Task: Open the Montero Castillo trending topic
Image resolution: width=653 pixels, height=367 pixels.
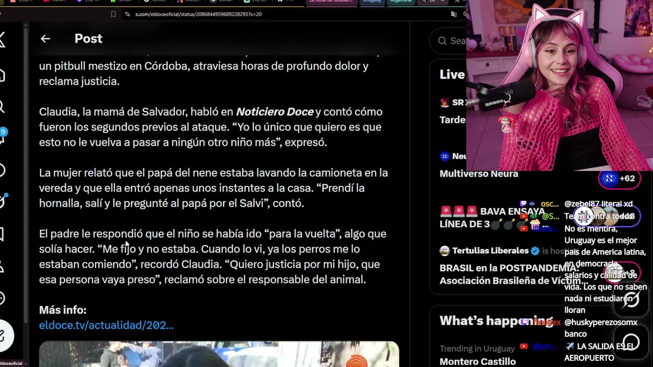Action: [478, 361]
